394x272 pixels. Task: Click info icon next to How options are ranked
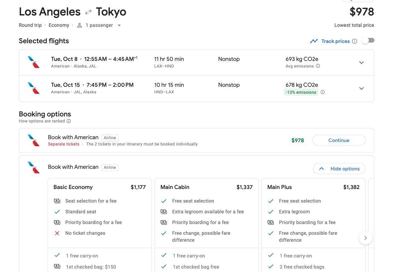69,121
